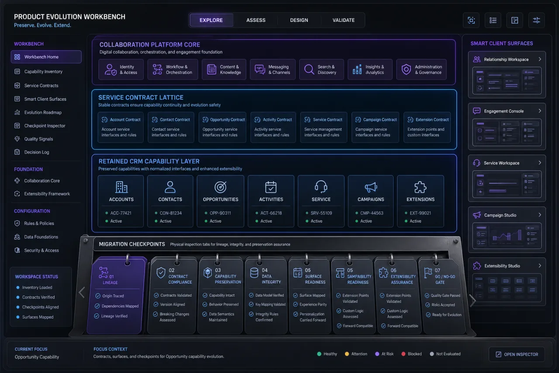
Task: Click the Extensions puzzle icon
Action: tap(421, 187)
